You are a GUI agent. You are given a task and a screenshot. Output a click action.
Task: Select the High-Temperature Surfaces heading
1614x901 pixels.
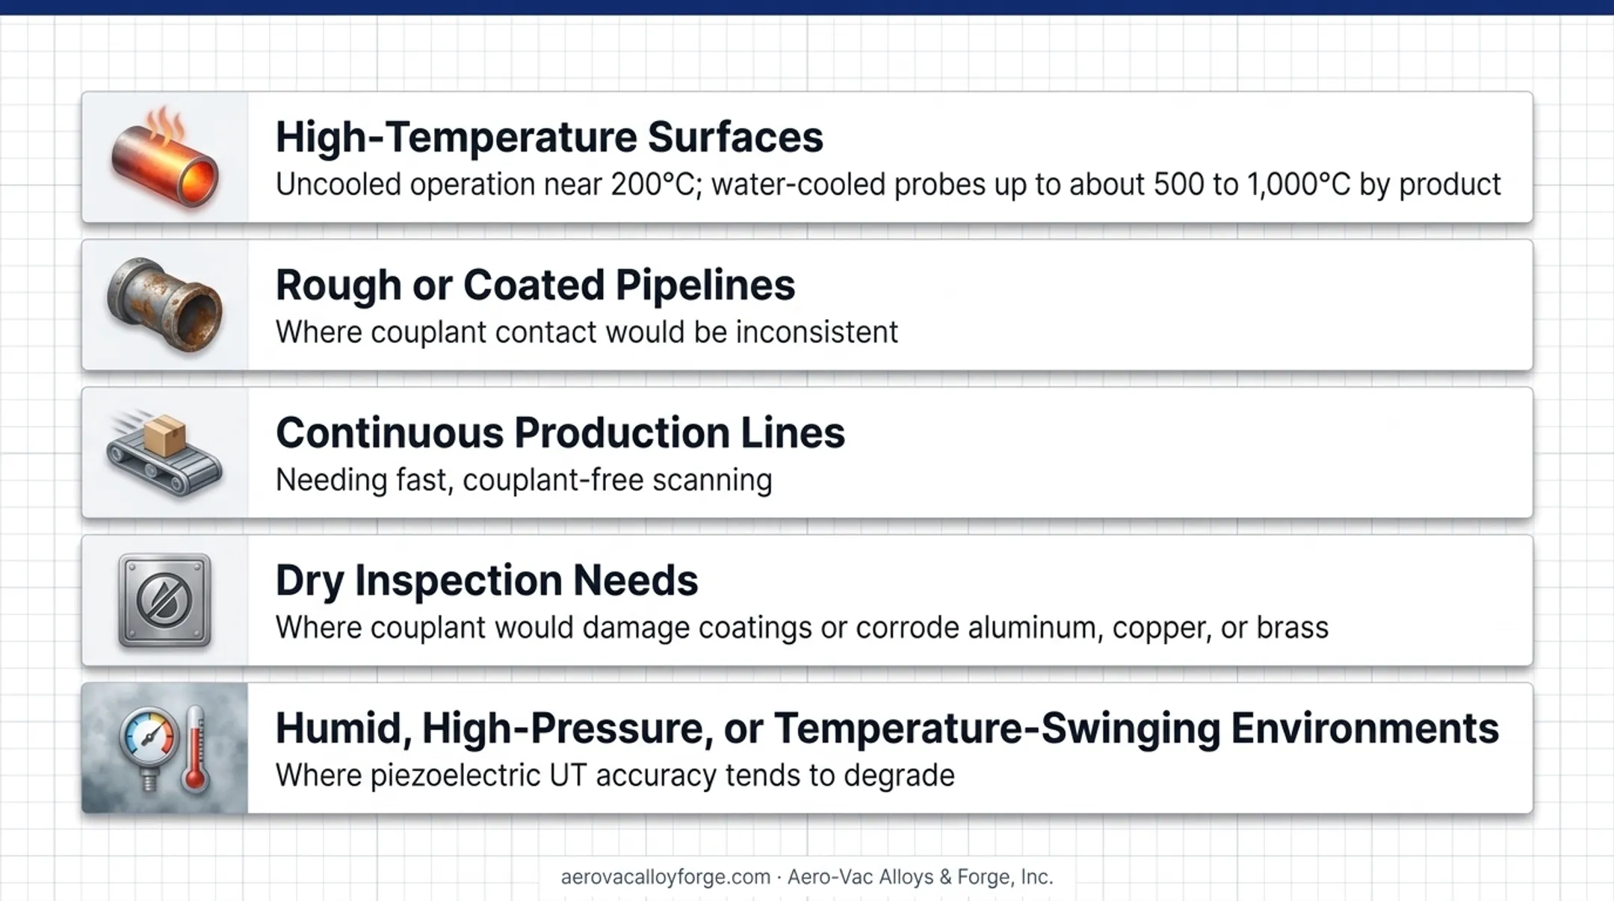coord(549,137)
